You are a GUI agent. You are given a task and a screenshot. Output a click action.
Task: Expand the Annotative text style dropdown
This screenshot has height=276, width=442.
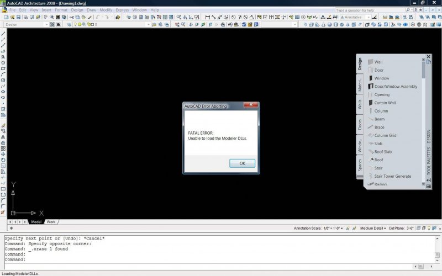[x=368, y=17]
